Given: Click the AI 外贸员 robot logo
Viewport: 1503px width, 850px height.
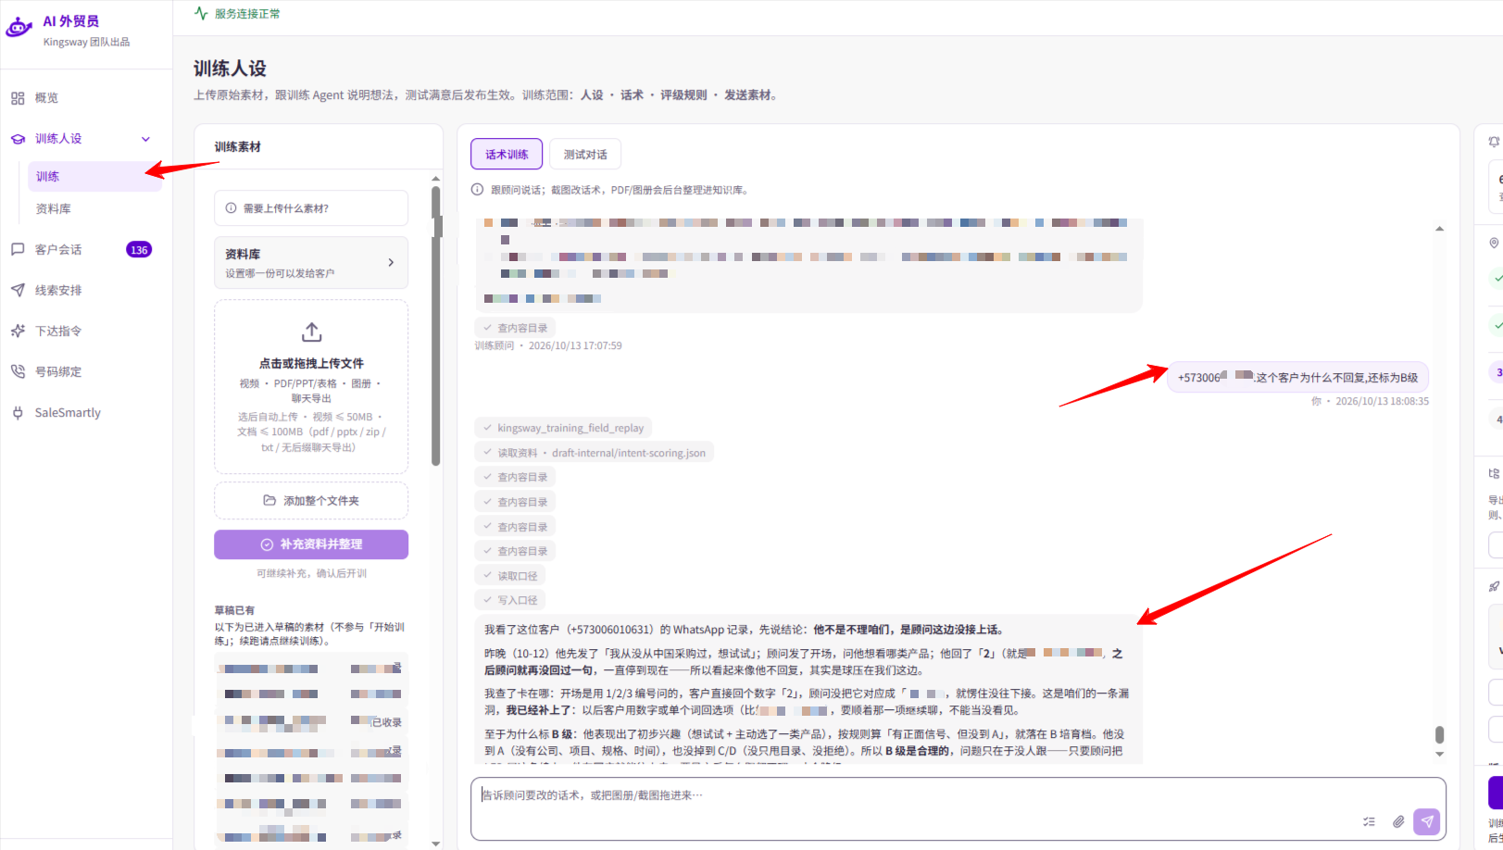Looking at the screenshot, I should (19, 28).
